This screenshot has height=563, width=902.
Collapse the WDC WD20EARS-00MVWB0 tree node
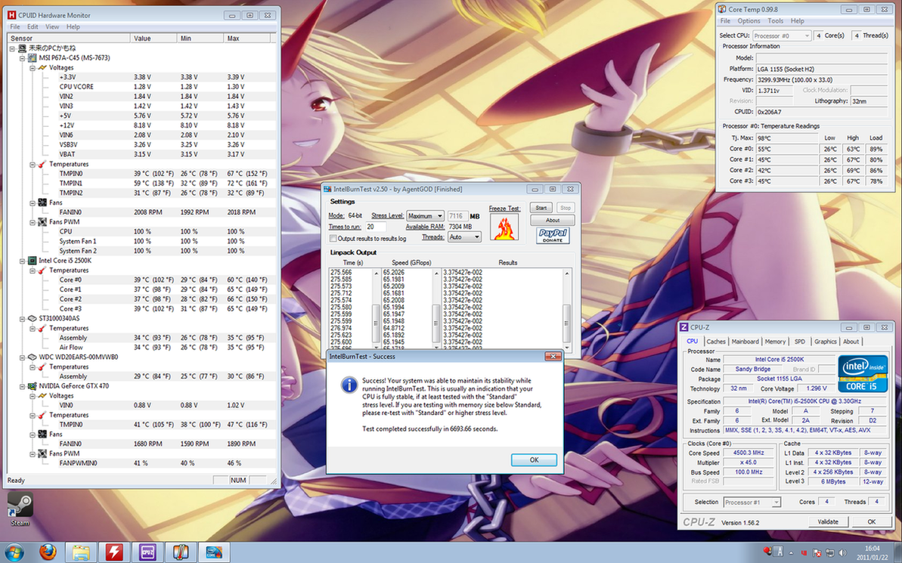pyautogui.click(x=23, y=357)
